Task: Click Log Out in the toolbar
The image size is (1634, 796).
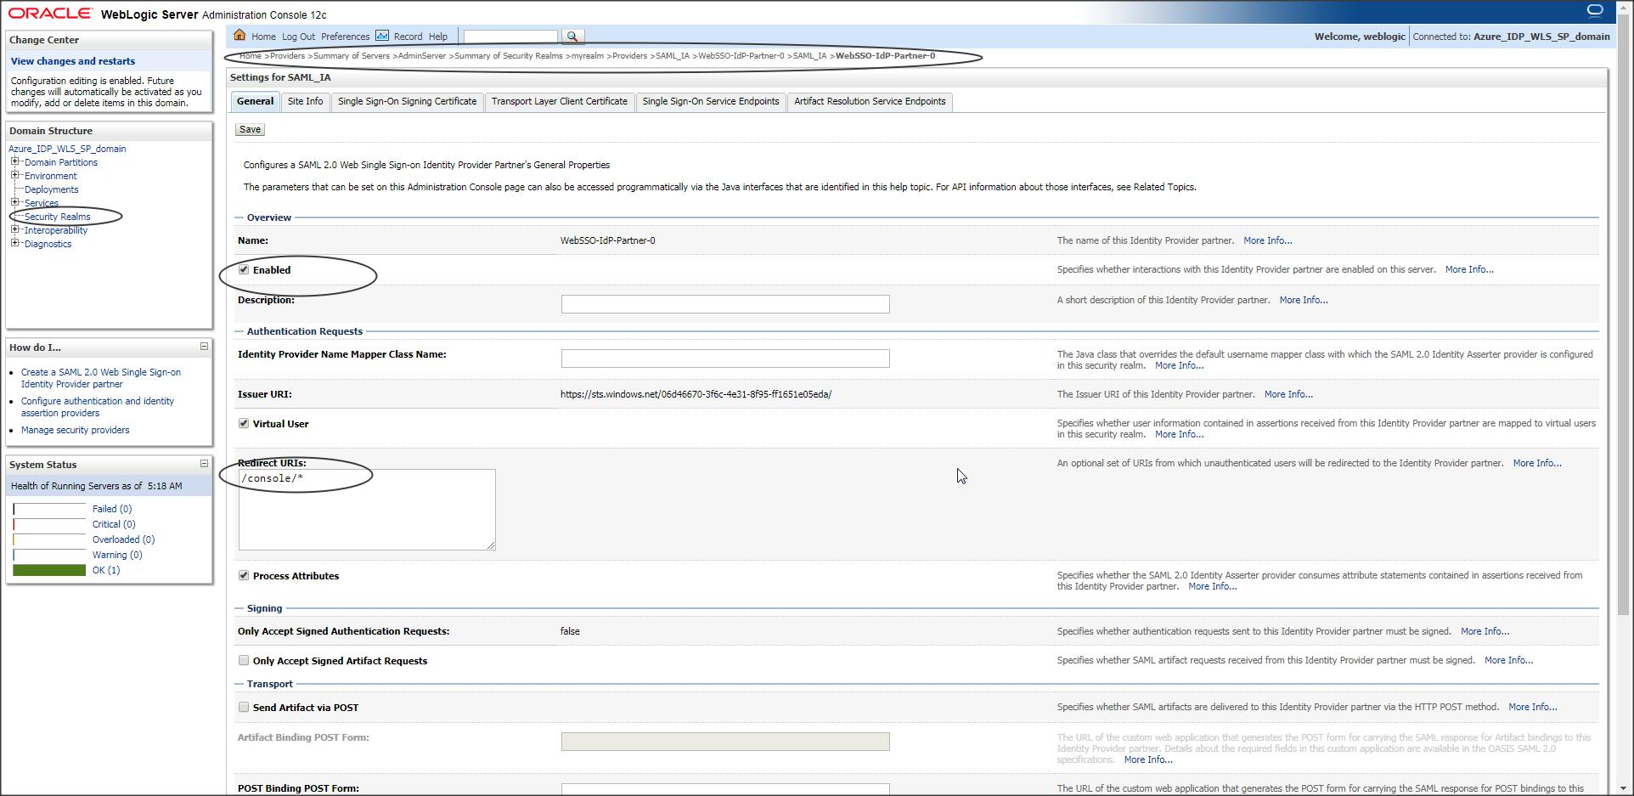Action: (x=298, y=37)
